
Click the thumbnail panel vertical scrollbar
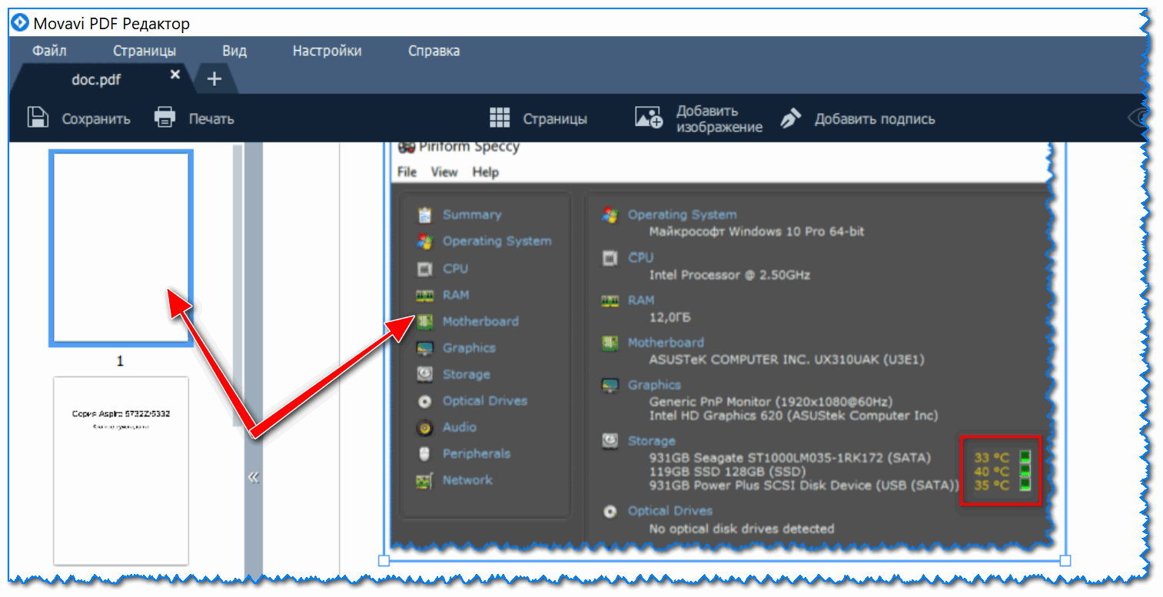(x=238, y=284)
